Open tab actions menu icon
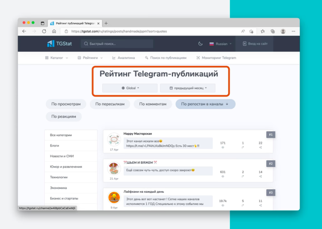 43,23
